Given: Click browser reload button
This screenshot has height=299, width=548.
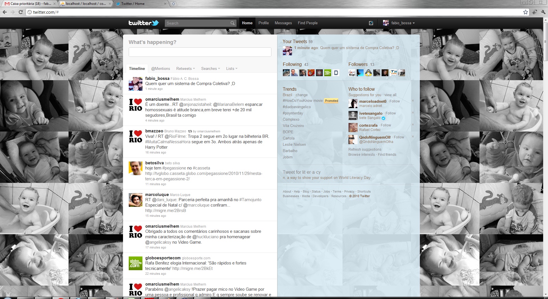Looking at the screenshot, I should click(x=21, y=12).
